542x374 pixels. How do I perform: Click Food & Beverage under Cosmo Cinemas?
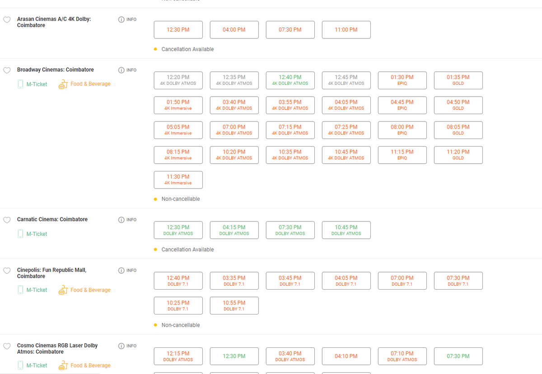(84, 365)
